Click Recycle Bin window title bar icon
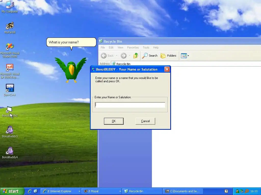Screen dimensions: 261x195 [100, 41]
